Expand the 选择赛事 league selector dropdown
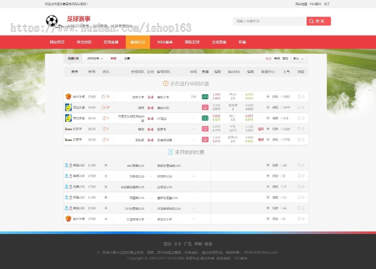Screen dimensions: 376x269 point(95,58)
